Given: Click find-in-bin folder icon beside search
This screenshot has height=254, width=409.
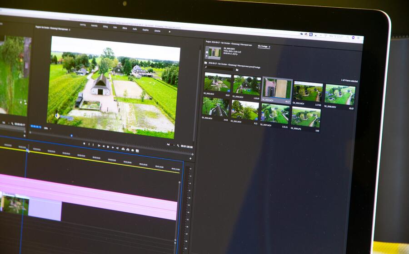Looking at the screenshot, I should pyautogui.click(x=237, y=70).
